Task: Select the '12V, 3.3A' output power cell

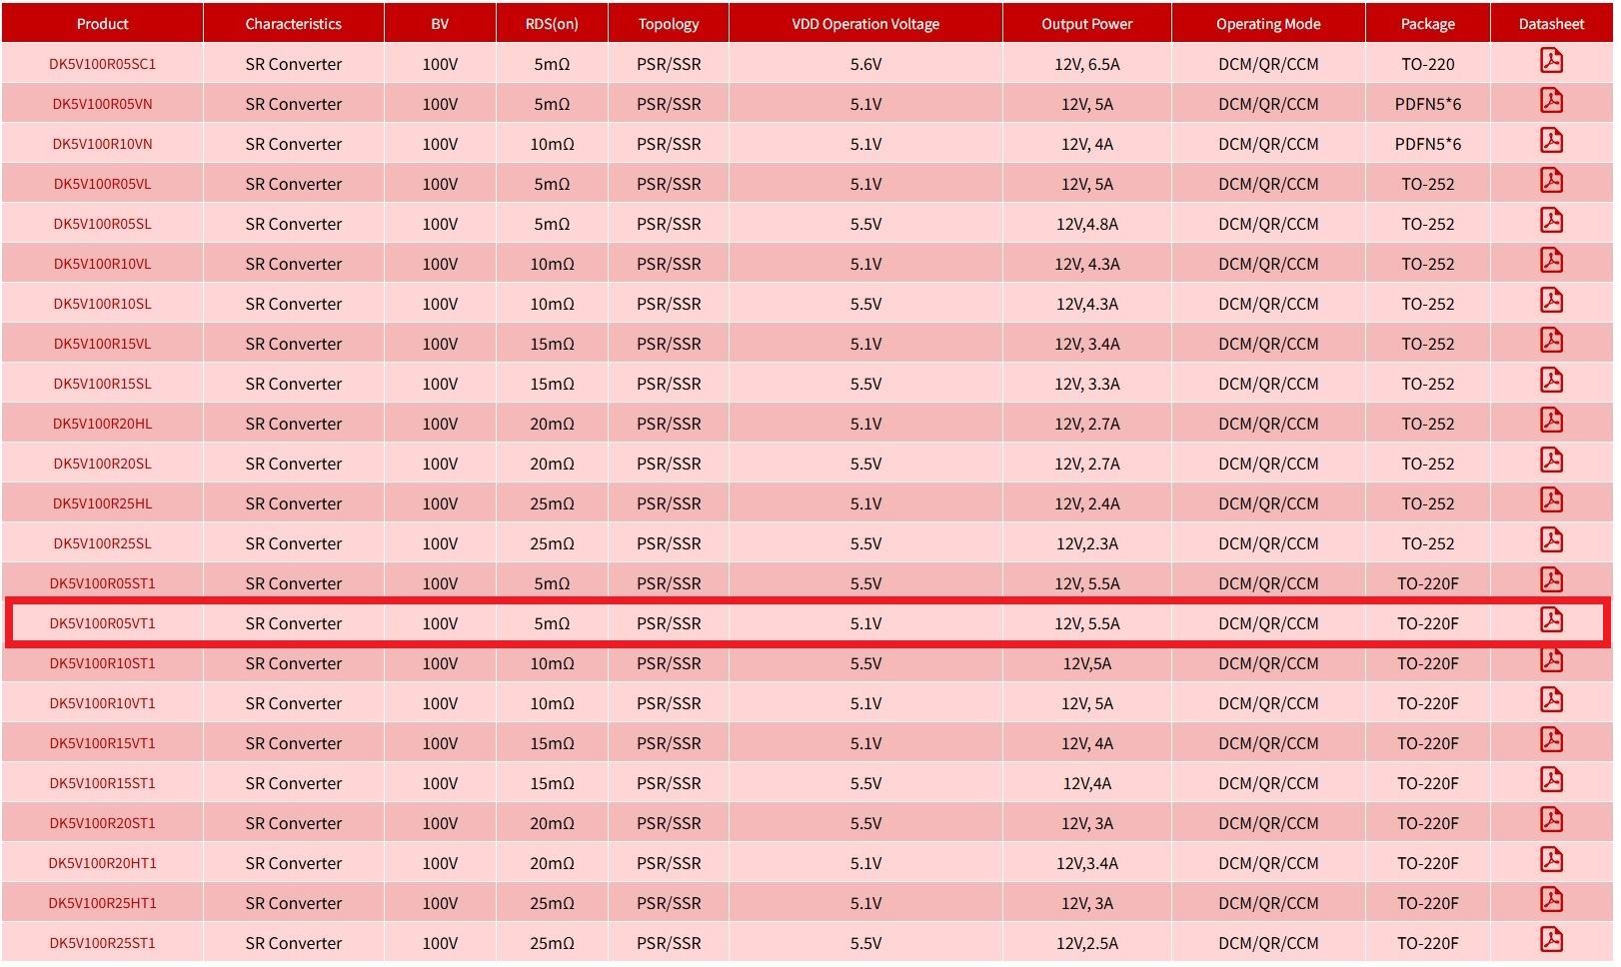Action: (1087, 384)
